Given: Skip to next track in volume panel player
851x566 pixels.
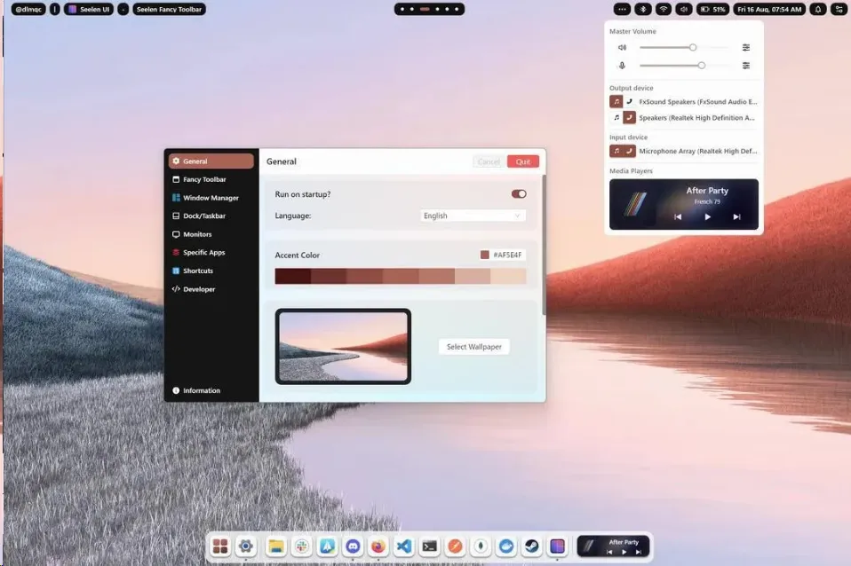Looking at the screenshot, I should (x=736, y=216).
